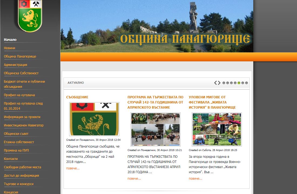Open Търгове и конкурси menu item
This screenshot has height=194, width=297.
(19, 184)
